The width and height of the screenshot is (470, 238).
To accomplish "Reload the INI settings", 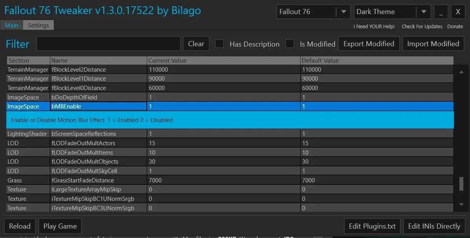I will (x=20, y=226).
